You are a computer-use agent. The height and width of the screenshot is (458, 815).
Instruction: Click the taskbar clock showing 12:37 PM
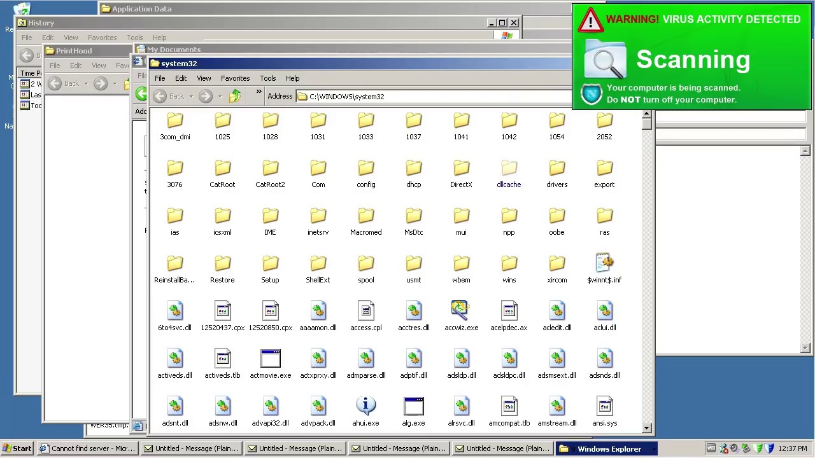click(x=793, y=448)
